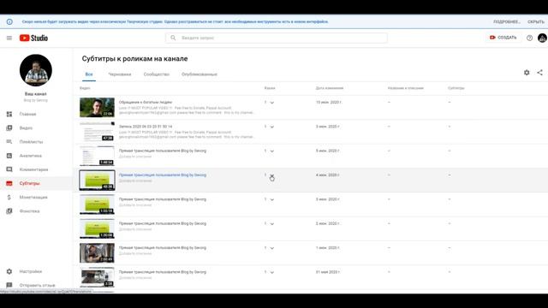Expand languages chevron for Запись 2020 video
Viewport: 548px width, 308px height.
pos(272,127)
